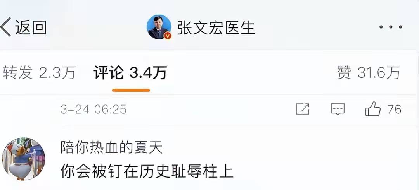Click the 2.3万 repost count
The height and width of the screenshot is (190, 419).
pos(57,72)
